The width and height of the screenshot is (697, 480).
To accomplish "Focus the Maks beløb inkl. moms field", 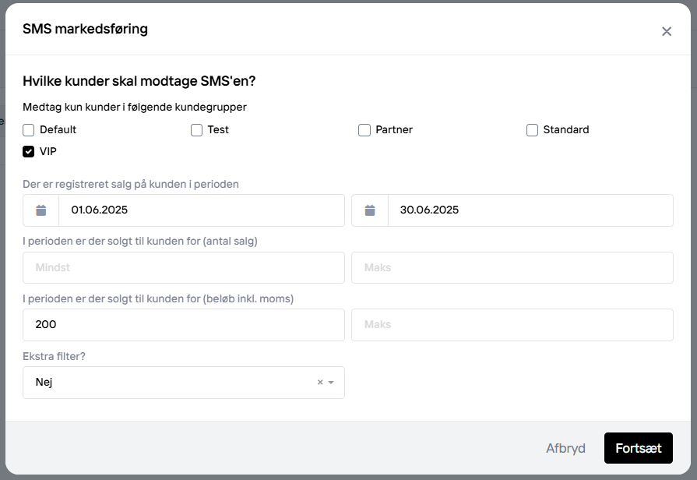I will [512, 325].
